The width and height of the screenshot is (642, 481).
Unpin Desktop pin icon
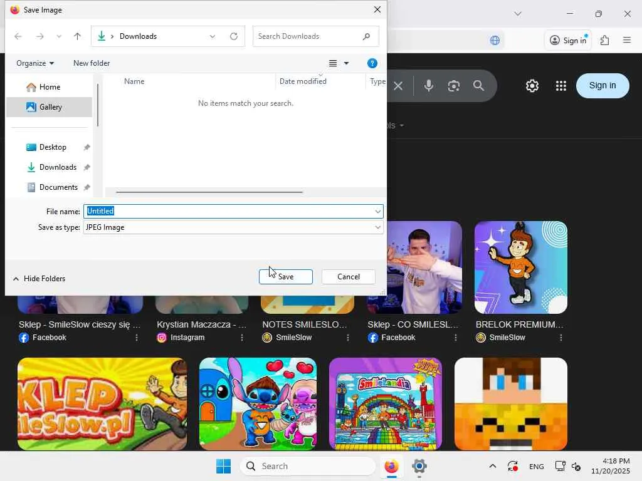87,147
